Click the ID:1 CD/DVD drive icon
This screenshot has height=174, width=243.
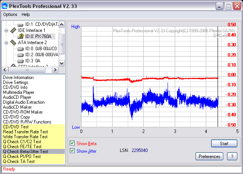point(20,25)
